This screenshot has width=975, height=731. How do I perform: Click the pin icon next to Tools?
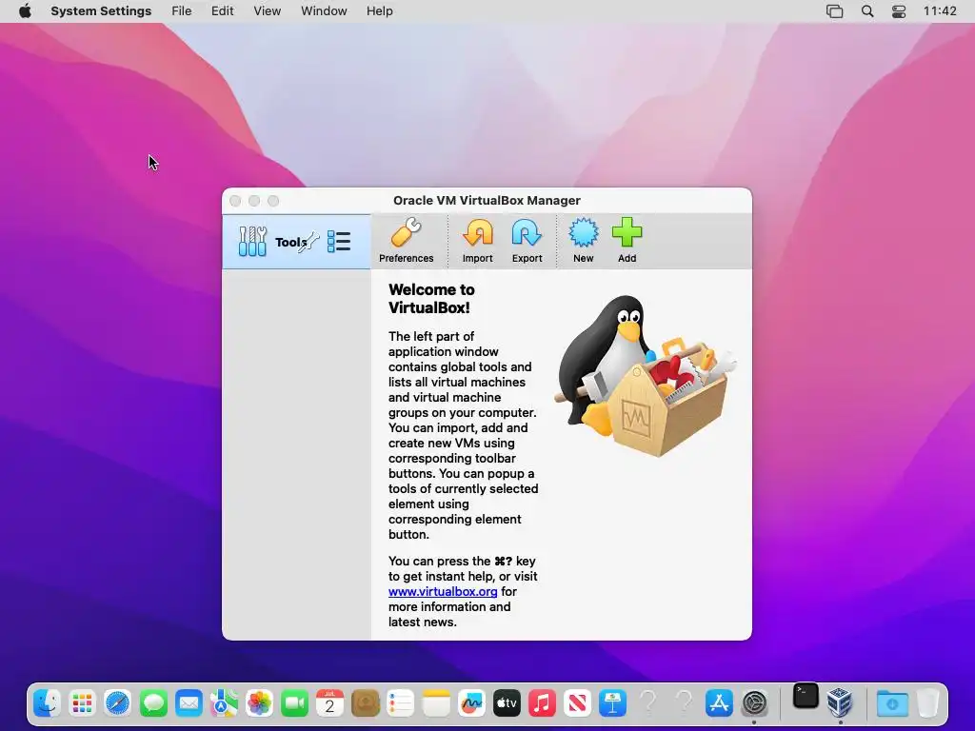point(309,242)
